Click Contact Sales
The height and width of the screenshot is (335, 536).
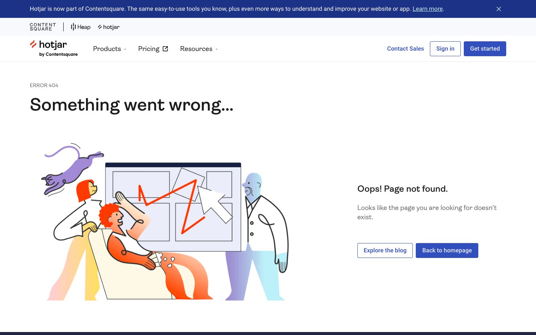pos(405,49)
